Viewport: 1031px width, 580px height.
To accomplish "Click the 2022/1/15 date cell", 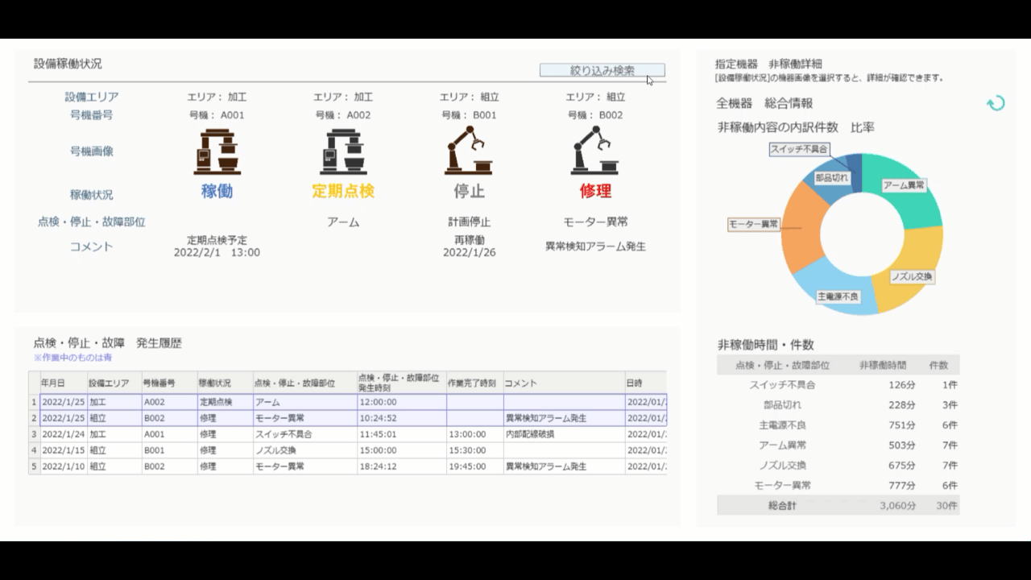I will tap(63, 450).
